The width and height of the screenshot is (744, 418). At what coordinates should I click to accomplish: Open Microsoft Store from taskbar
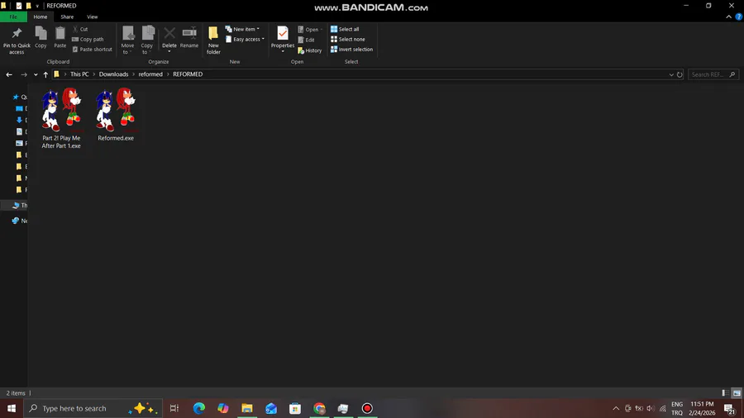295,408
